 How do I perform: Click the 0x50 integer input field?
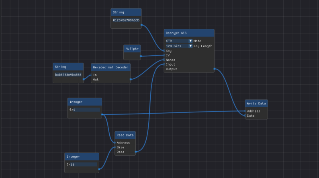click(x=82, y=164)
